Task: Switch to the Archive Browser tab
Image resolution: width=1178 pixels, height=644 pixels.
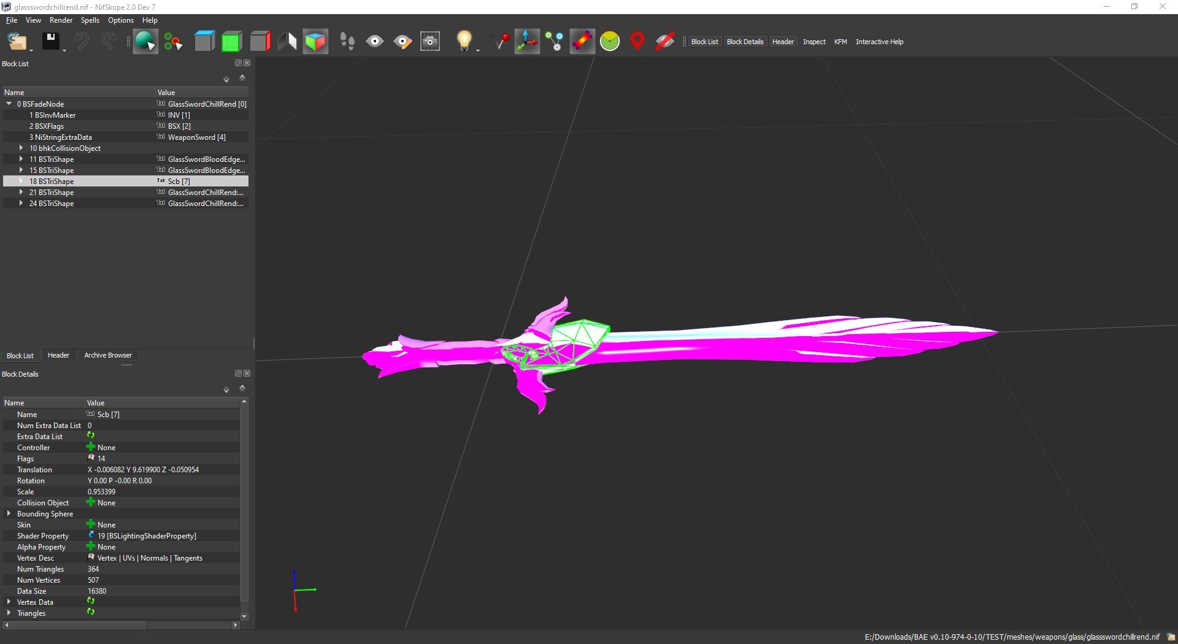Action: [108, 355]
